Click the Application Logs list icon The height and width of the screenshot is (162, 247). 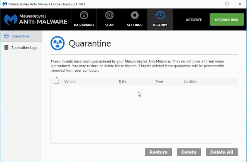pos(6,47)
